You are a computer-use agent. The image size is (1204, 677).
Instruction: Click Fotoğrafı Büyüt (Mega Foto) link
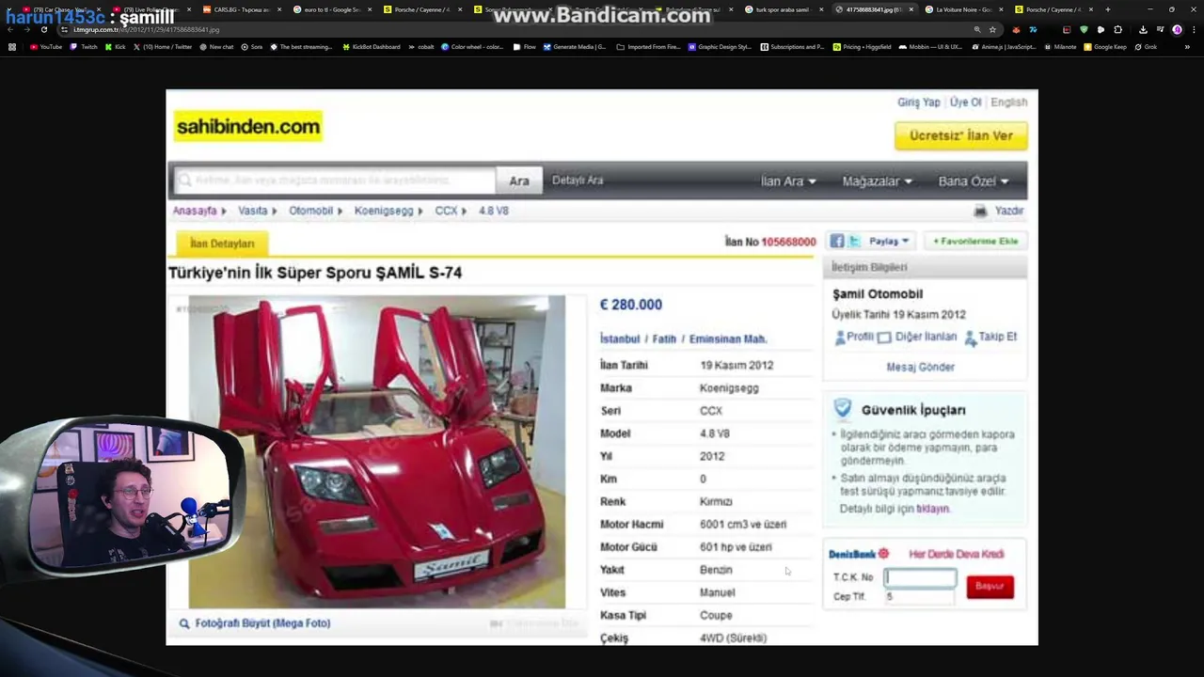click(262, 623)
